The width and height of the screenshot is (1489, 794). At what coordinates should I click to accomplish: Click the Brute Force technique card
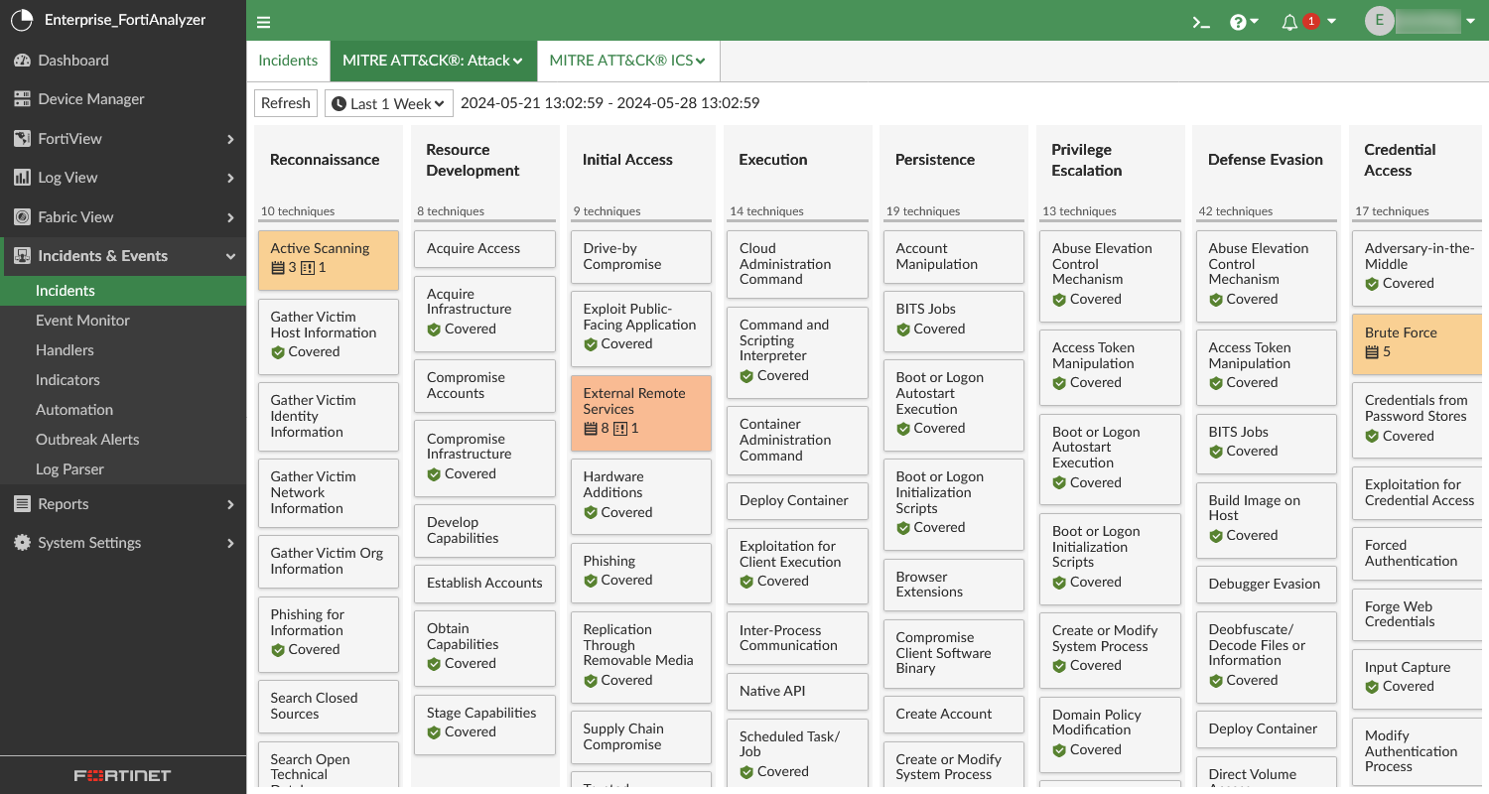click(x=1417, y=343)
